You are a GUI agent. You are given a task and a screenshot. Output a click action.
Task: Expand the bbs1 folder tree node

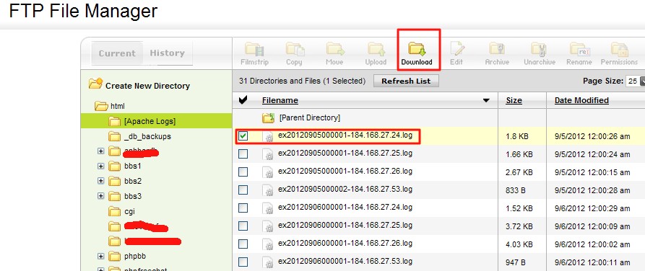point(101,166)
